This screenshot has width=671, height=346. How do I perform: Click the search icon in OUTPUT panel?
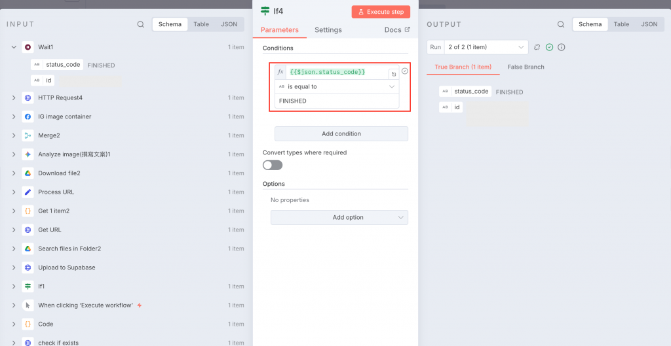(561, 24)
